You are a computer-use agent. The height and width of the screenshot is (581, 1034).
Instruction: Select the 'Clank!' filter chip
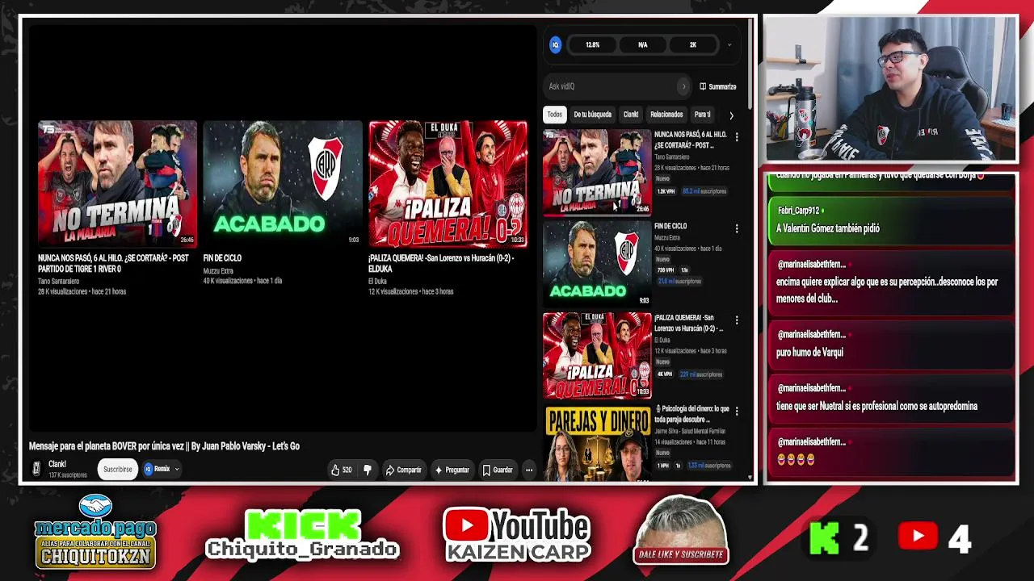[631, 115]
